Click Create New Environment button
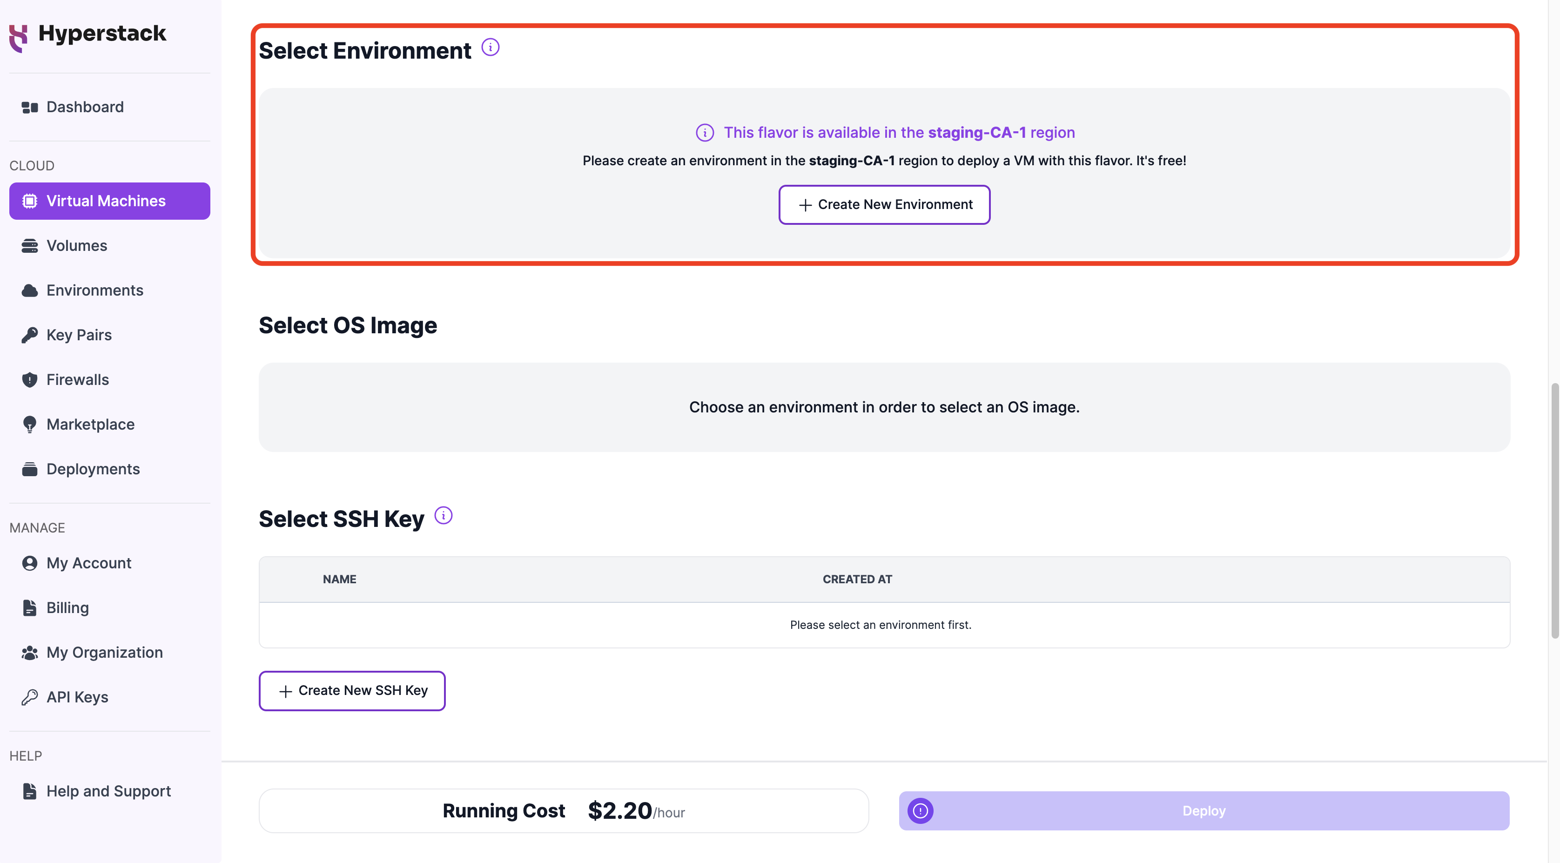The image size is (1560, 863). pos(884,205)
